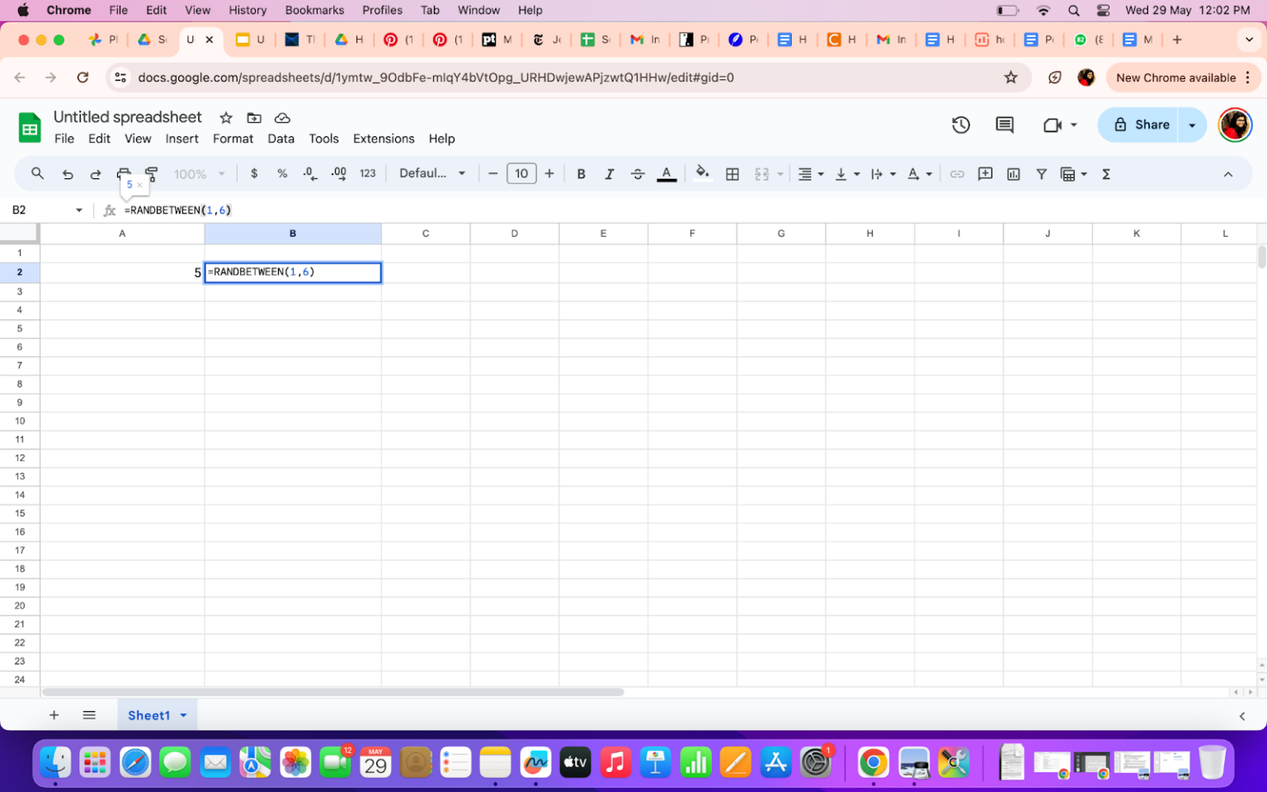Select the Paint format tool
The height and width of the screenshot is (792, 1267).
click(151, 173)
